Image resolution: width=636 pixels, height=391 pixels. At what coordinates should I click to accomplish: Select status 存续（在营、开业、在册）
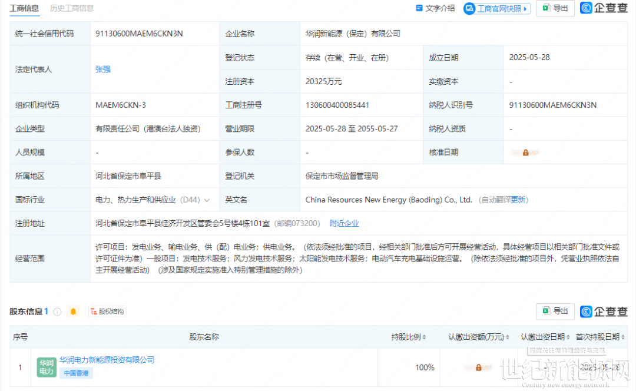(x=347, y=58)
